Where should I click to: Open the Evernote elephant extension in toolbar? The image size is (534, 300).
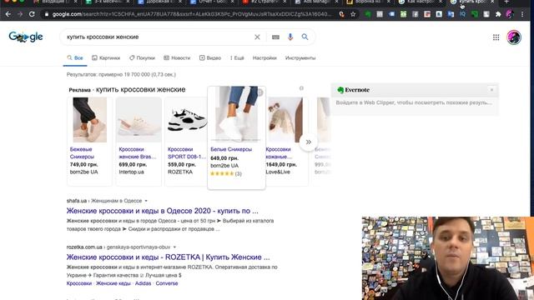click(368, 14)
